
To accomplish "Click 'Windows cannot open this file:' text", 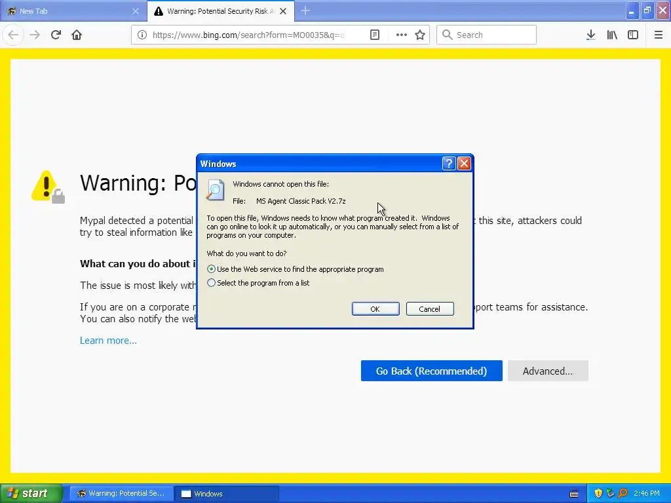I will [x=280, y=184].
